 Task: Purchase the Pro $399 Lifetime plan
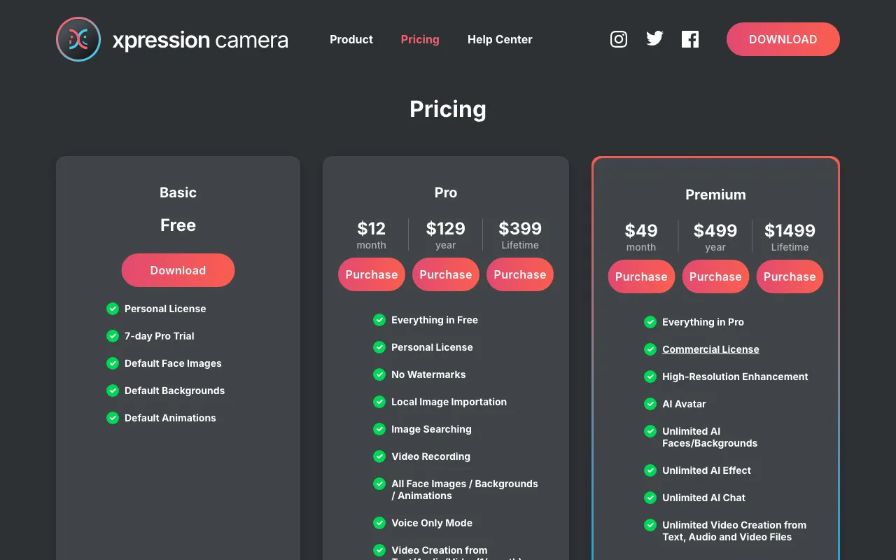(x=520, y=274)
